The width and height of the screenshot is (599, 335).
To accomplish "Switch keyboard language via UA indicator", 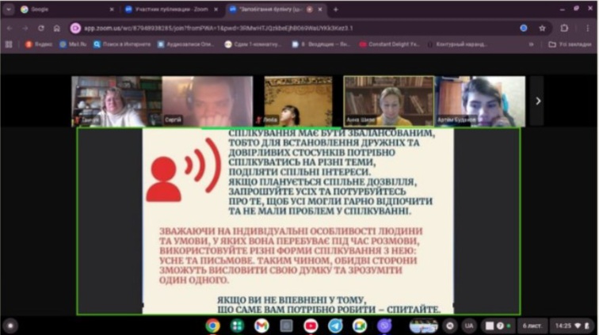I will [468, 325].
